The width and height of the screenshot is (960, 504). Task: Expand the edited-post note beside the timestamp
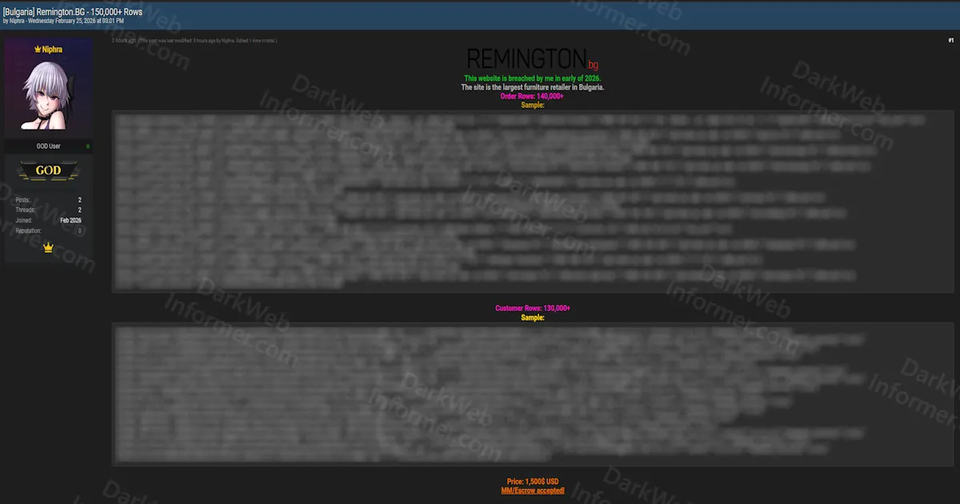pyautogui.click(x=208, y=40)
